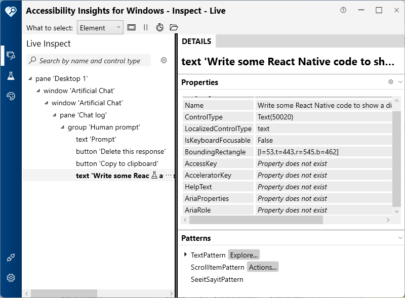Activate the timer icon in the toolbar
405x298 pixels.
[159, 27]
